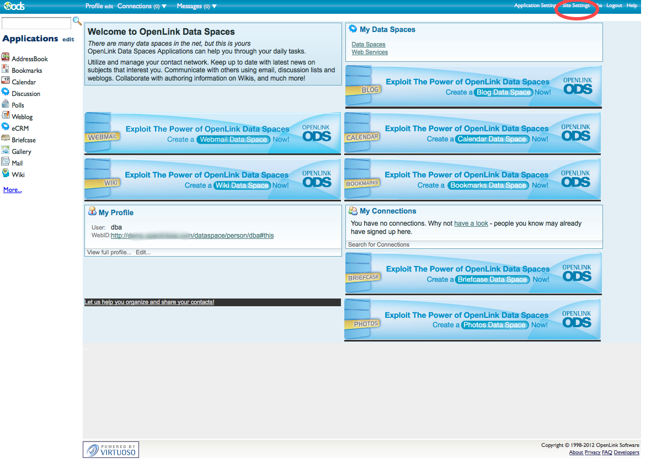This screenshot has width=651, height=469.
Task: Click the Gallery sidebar icon
Action: click(x=6, y=151)
